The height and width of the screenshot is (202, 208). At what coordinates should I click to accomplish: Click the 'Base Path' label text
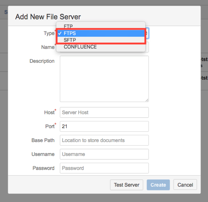(x=43, y=140)
